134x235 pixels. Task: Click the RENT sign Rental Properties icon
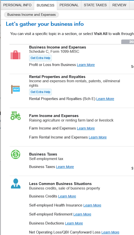[15, 89]
